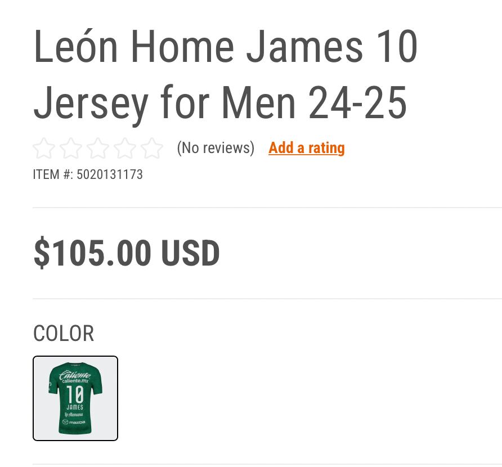Open the Add a rating link
502x467 pixels.
point(306,148)
